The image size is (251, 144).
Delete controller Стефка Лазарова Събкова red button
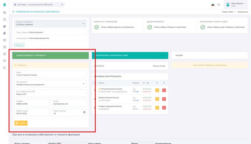(164, 108)
